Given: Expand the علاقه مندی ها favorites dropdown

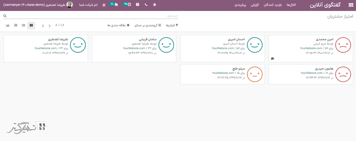Looking at the screenshot, I should (118, 25).
